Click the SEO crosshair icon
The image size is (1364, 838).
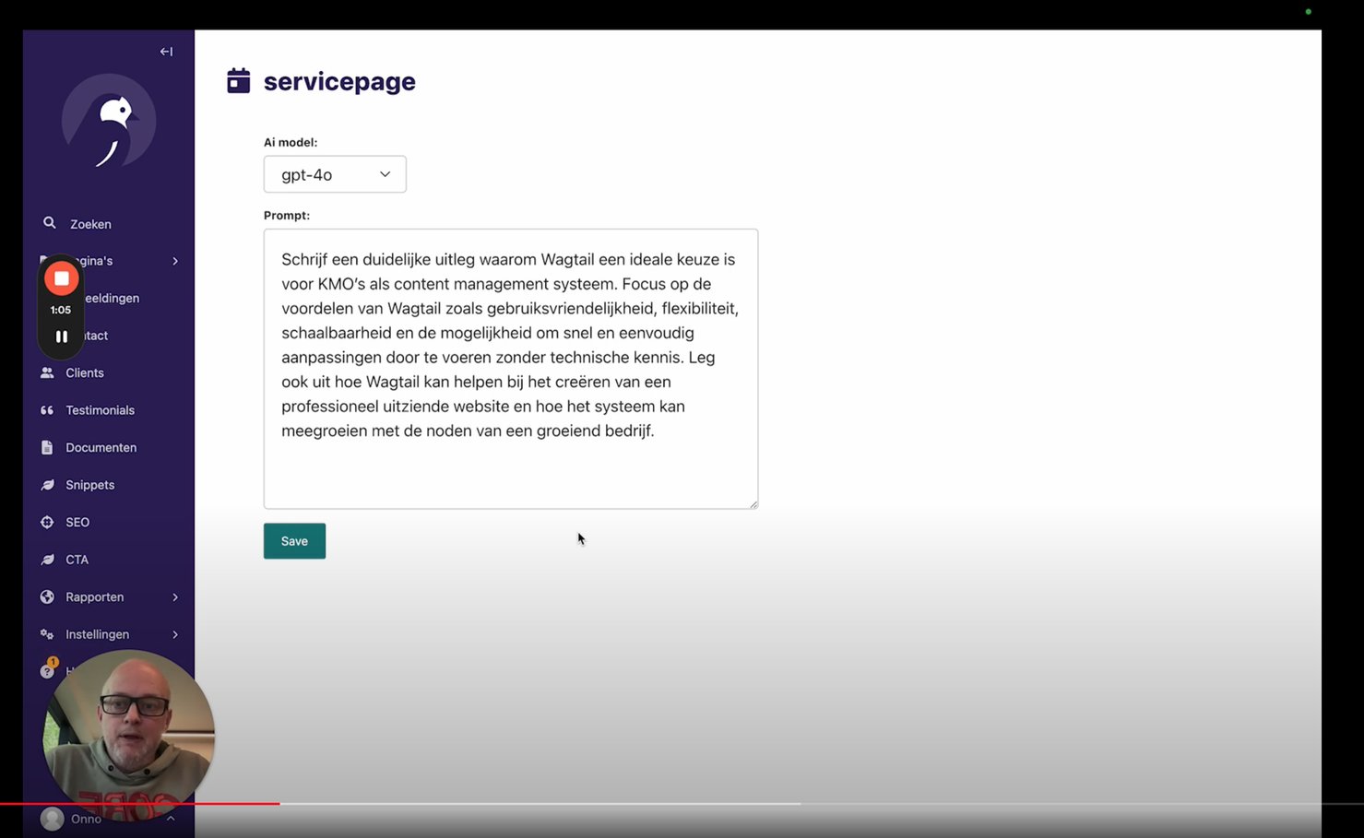(47, 522)
